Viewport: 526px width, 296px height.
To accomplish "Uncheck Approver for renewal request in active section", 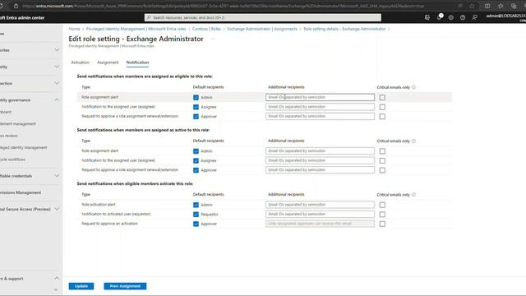I will point(196,170).
